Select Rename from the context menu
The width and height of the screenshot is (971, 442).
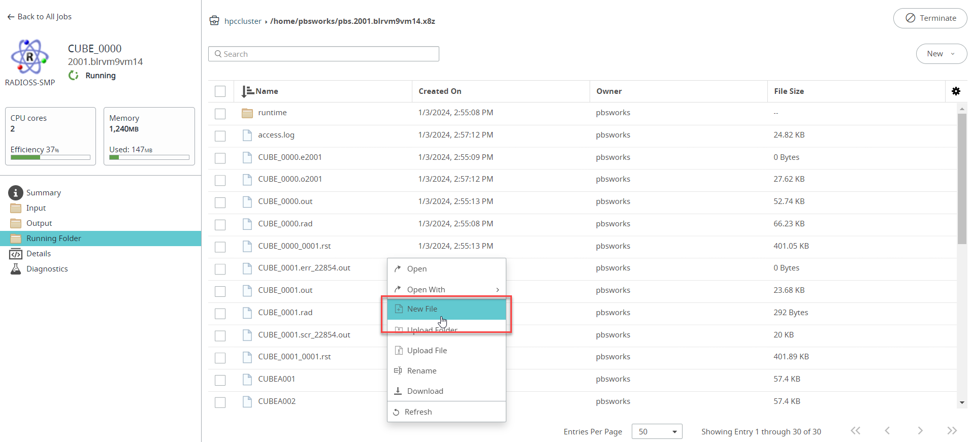446,371
